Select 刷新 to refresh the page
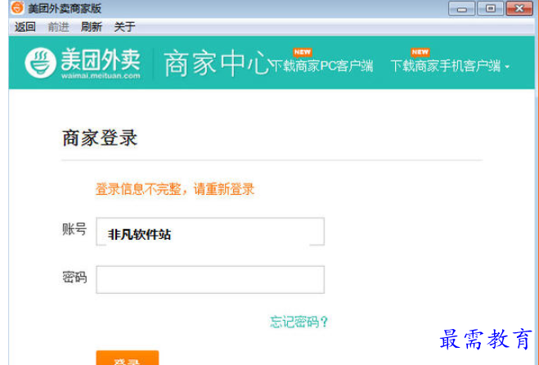Image resolution: width=539 pixels, height=365 pixels. point(91,27)
